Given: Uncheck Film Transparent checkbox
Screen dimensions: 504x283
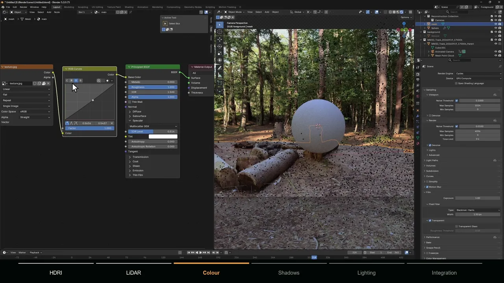Looking at the screenshot, I should (x=430, y=221).
